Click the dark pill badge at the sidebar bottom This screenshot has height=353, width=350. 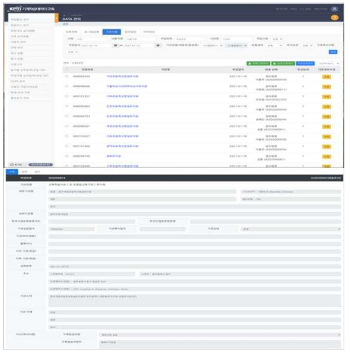point(41,165)
